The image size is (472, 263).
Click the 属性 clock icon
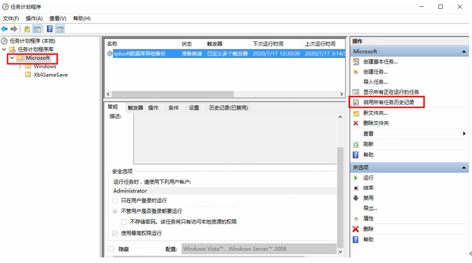(x=356, y=219)
